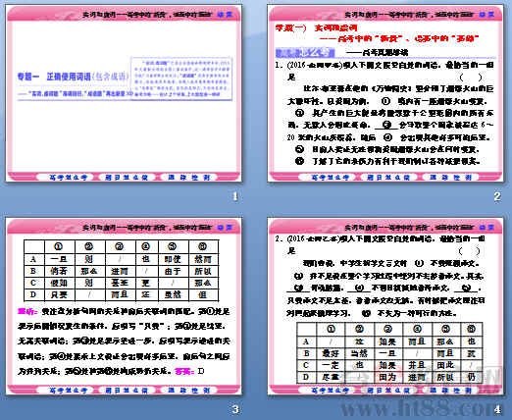Click 跟踪检测 button on slide 1

tap(188, 178)
